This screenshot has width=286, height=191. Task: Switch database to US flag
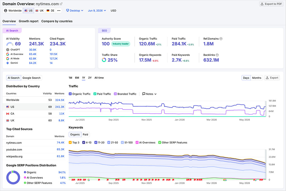(x=28, y=11)
